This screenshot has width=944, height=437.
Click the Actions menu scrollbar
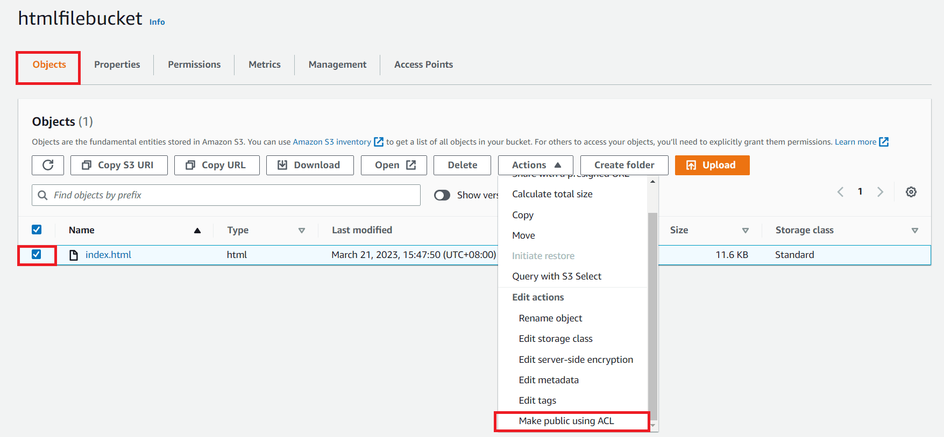tap(652, 312)
